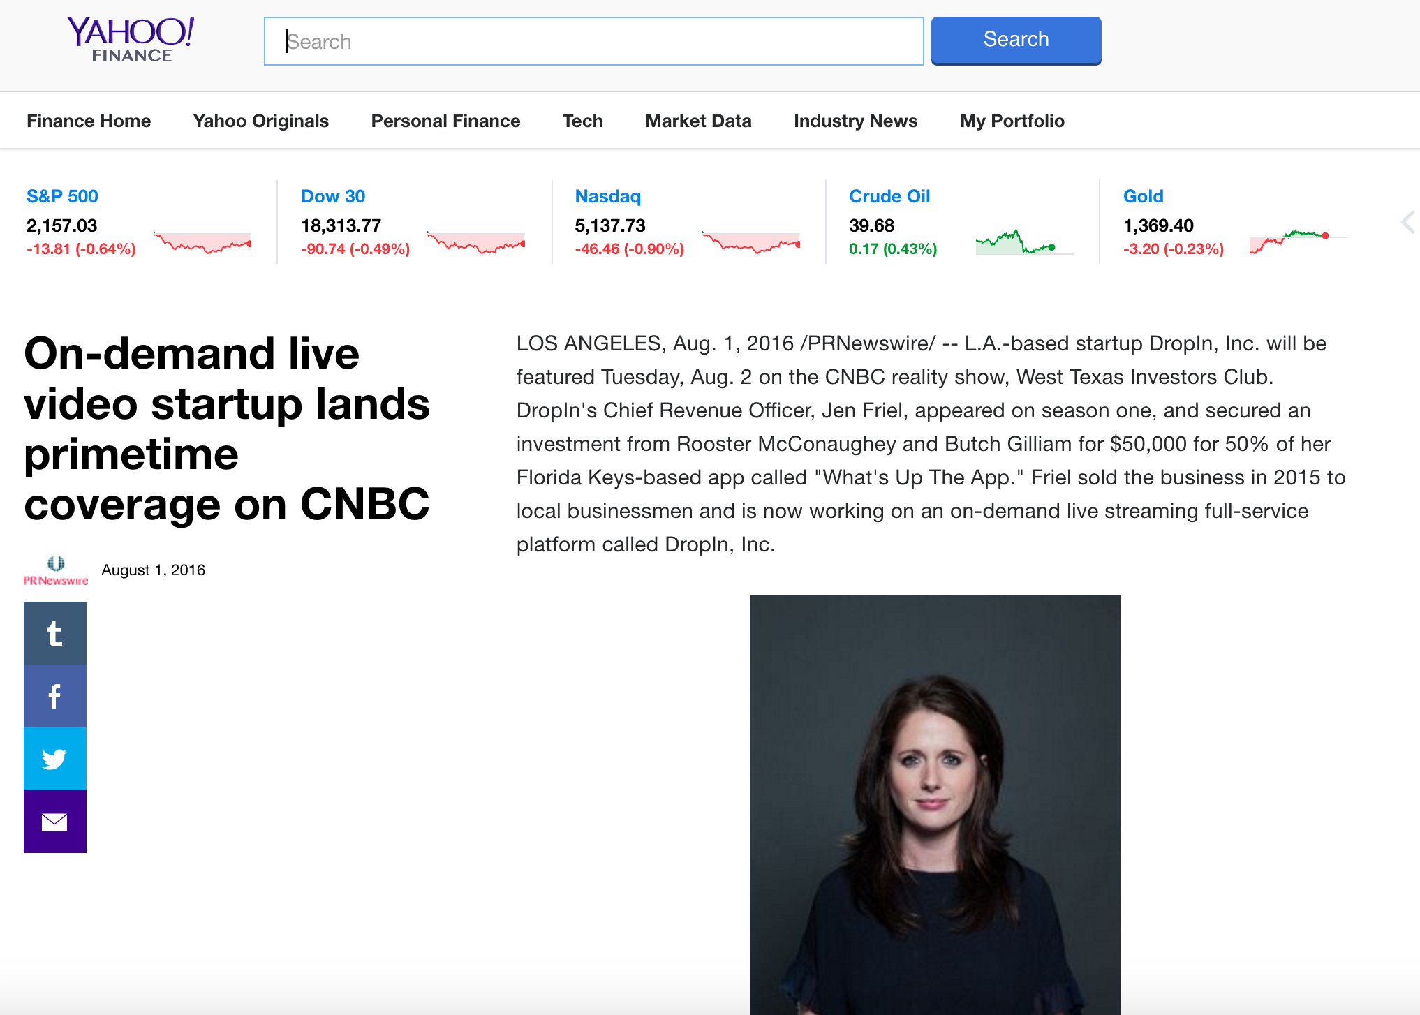The height and width of the screenshot is (1015, 1420).
Task: Go to Personal Finance section
Action: (446, 121)
